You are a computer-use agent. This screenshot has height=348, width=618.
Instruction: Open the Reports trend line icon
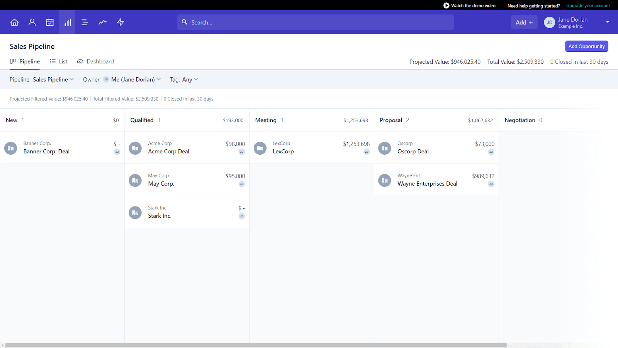click(x=102, y=22)
